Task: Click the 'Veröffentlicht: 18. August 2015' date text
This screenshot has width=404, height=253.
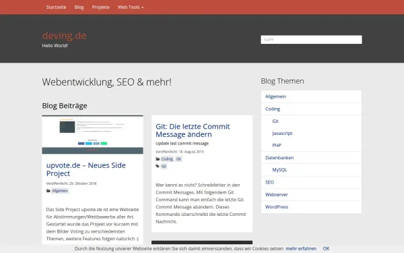Action: tap(180, 152)
